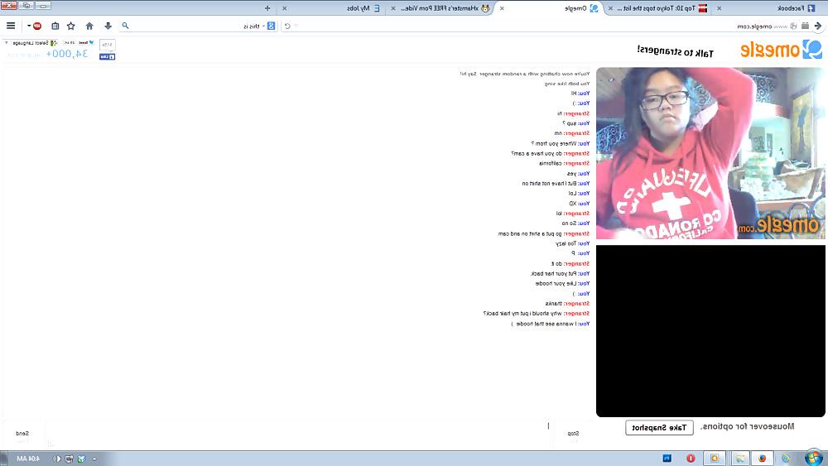Open the search engine chooser arrow
The width and height of the screenshot is (828, 466).
pos(263,26)
